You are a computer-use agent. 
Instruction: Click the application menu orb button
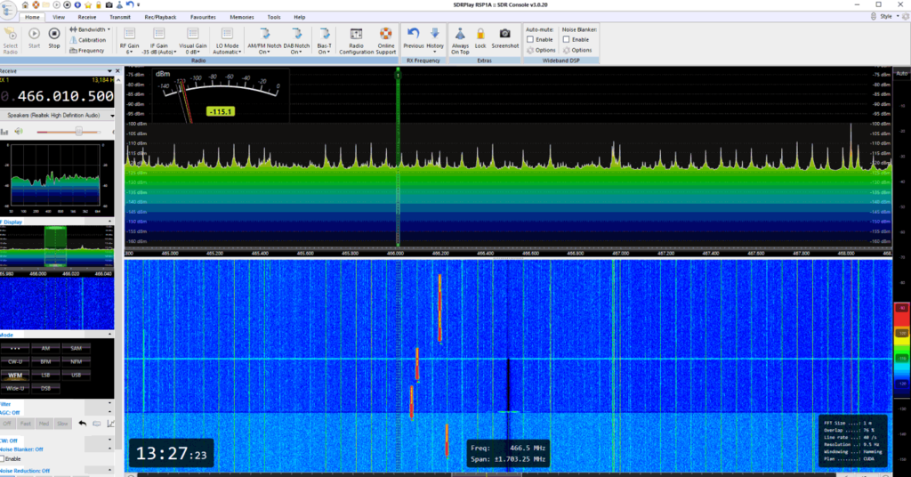(x=8, y=9)
